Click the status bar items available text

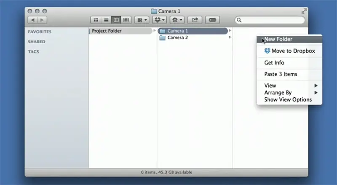click(166, 172)
